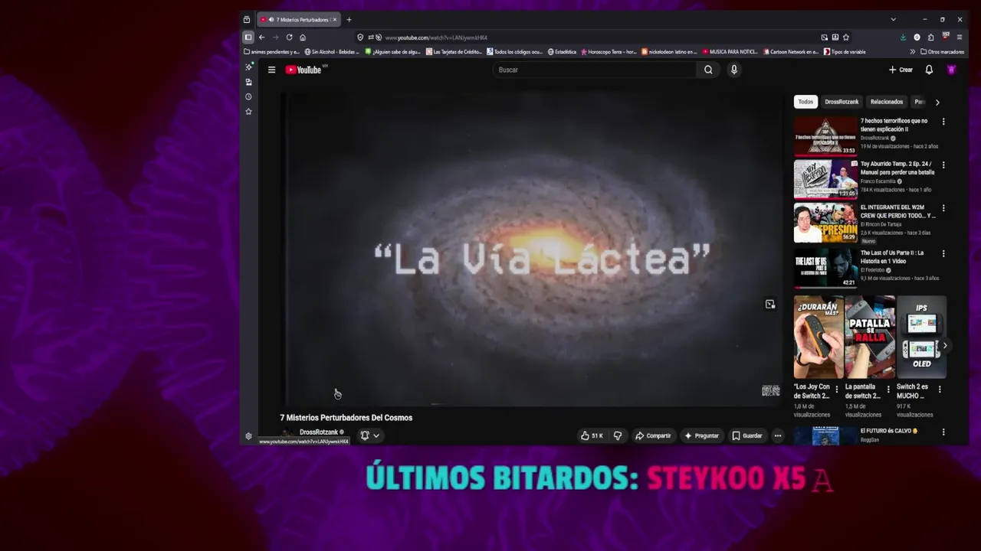Image resolution: width=981 pixels, height=551 pixels.
Task: Open the DrossRotzank channel name link
Action: pyautogui.click(x=318, y=432)
